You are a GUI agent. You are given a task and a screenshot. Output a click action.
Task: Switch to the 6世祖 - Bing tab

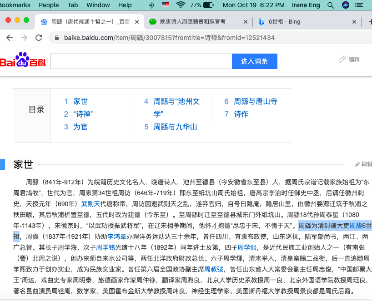[284, 22]
